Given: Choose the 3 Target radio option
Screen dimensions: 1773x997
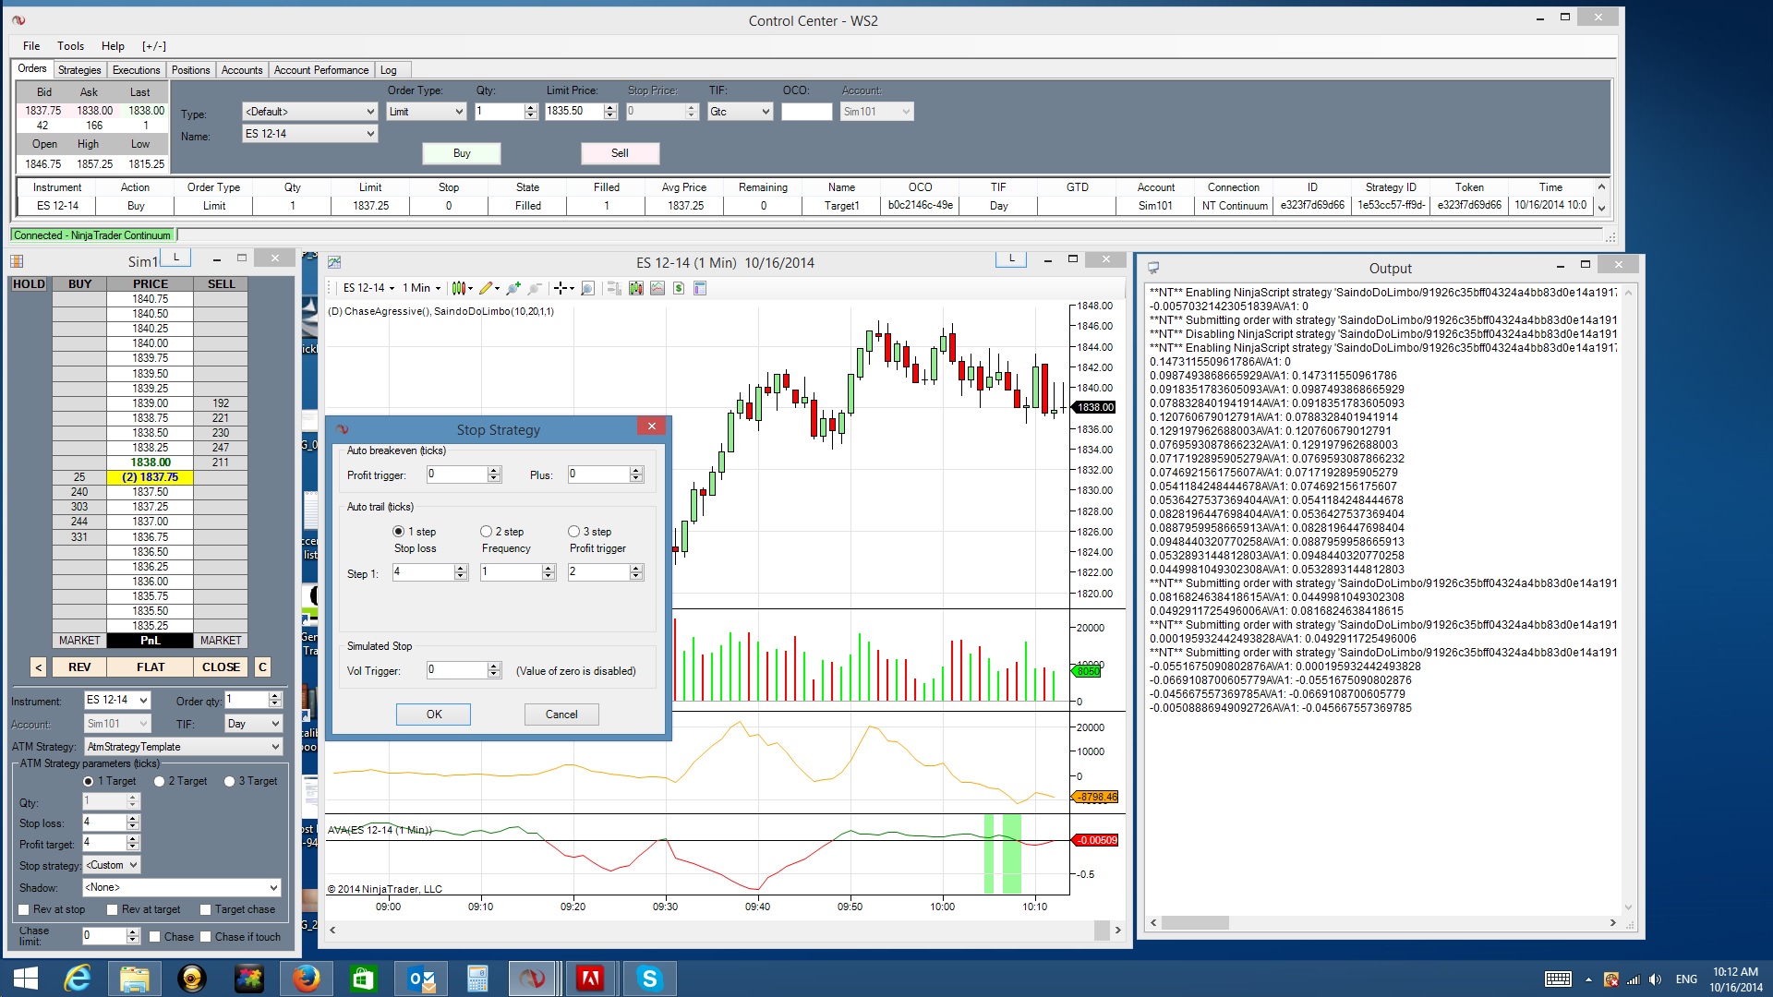Looking at the screenshot, I should tap(230, 782).
